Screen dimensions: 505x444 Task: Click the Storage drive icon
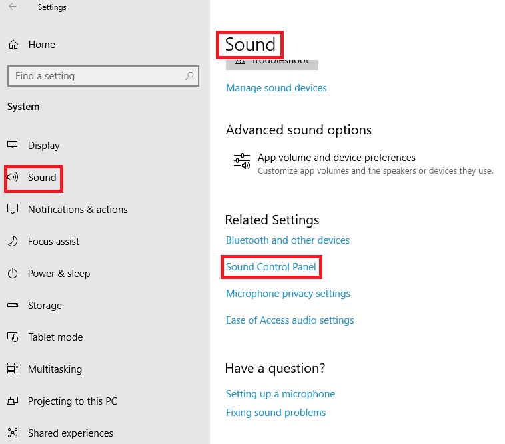click(x=13, y=306)
